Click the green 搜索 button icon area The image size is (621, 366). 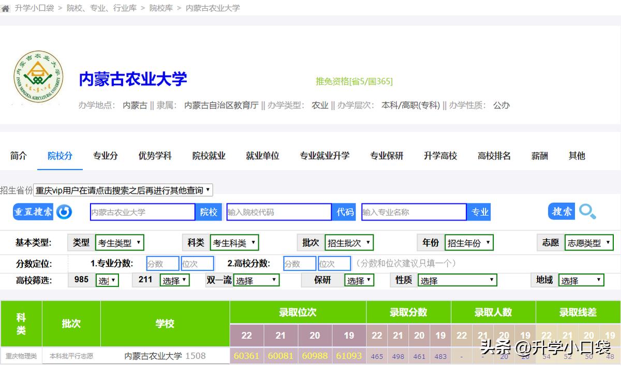click(561, 211)
